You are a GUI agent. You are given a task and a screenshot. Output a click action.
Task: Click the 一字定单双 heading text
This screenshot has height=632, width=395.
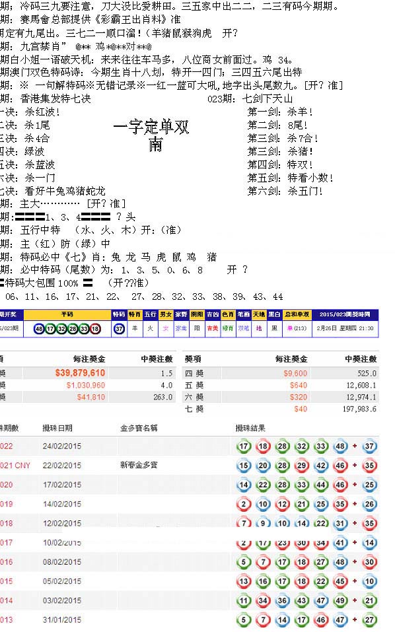[151, 127]
